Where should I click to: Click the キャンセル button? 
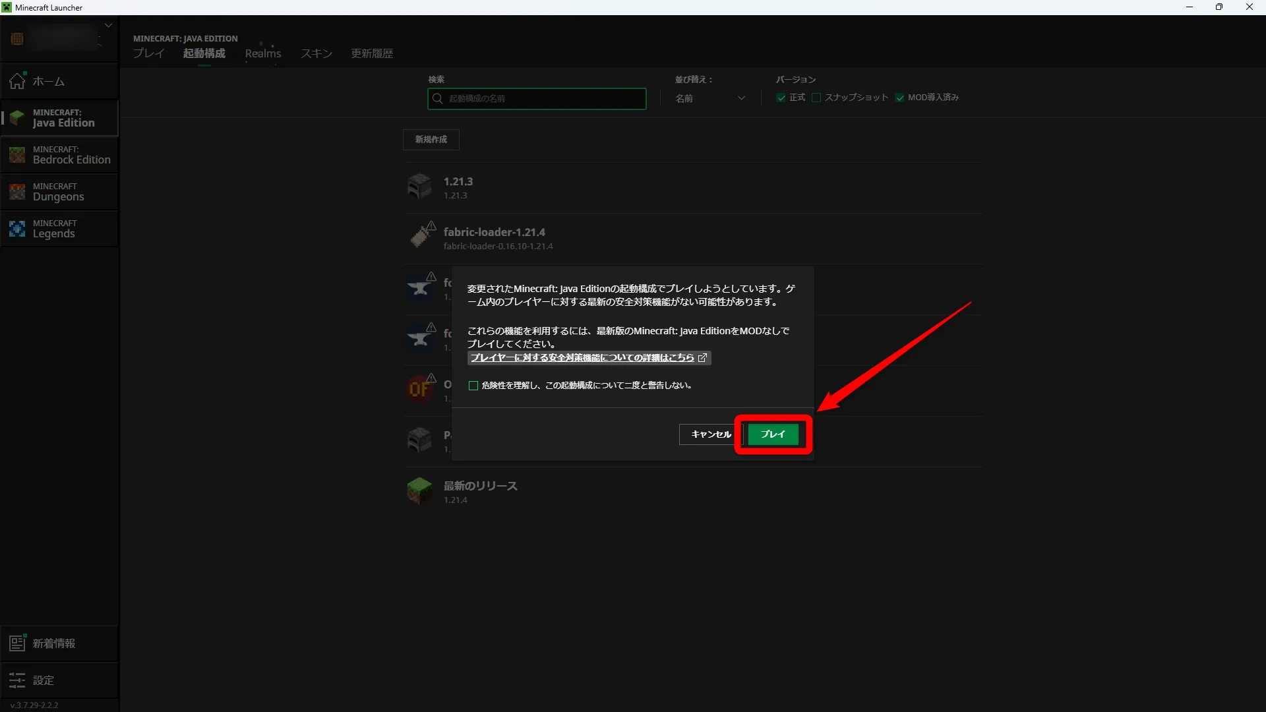point(711,434)
